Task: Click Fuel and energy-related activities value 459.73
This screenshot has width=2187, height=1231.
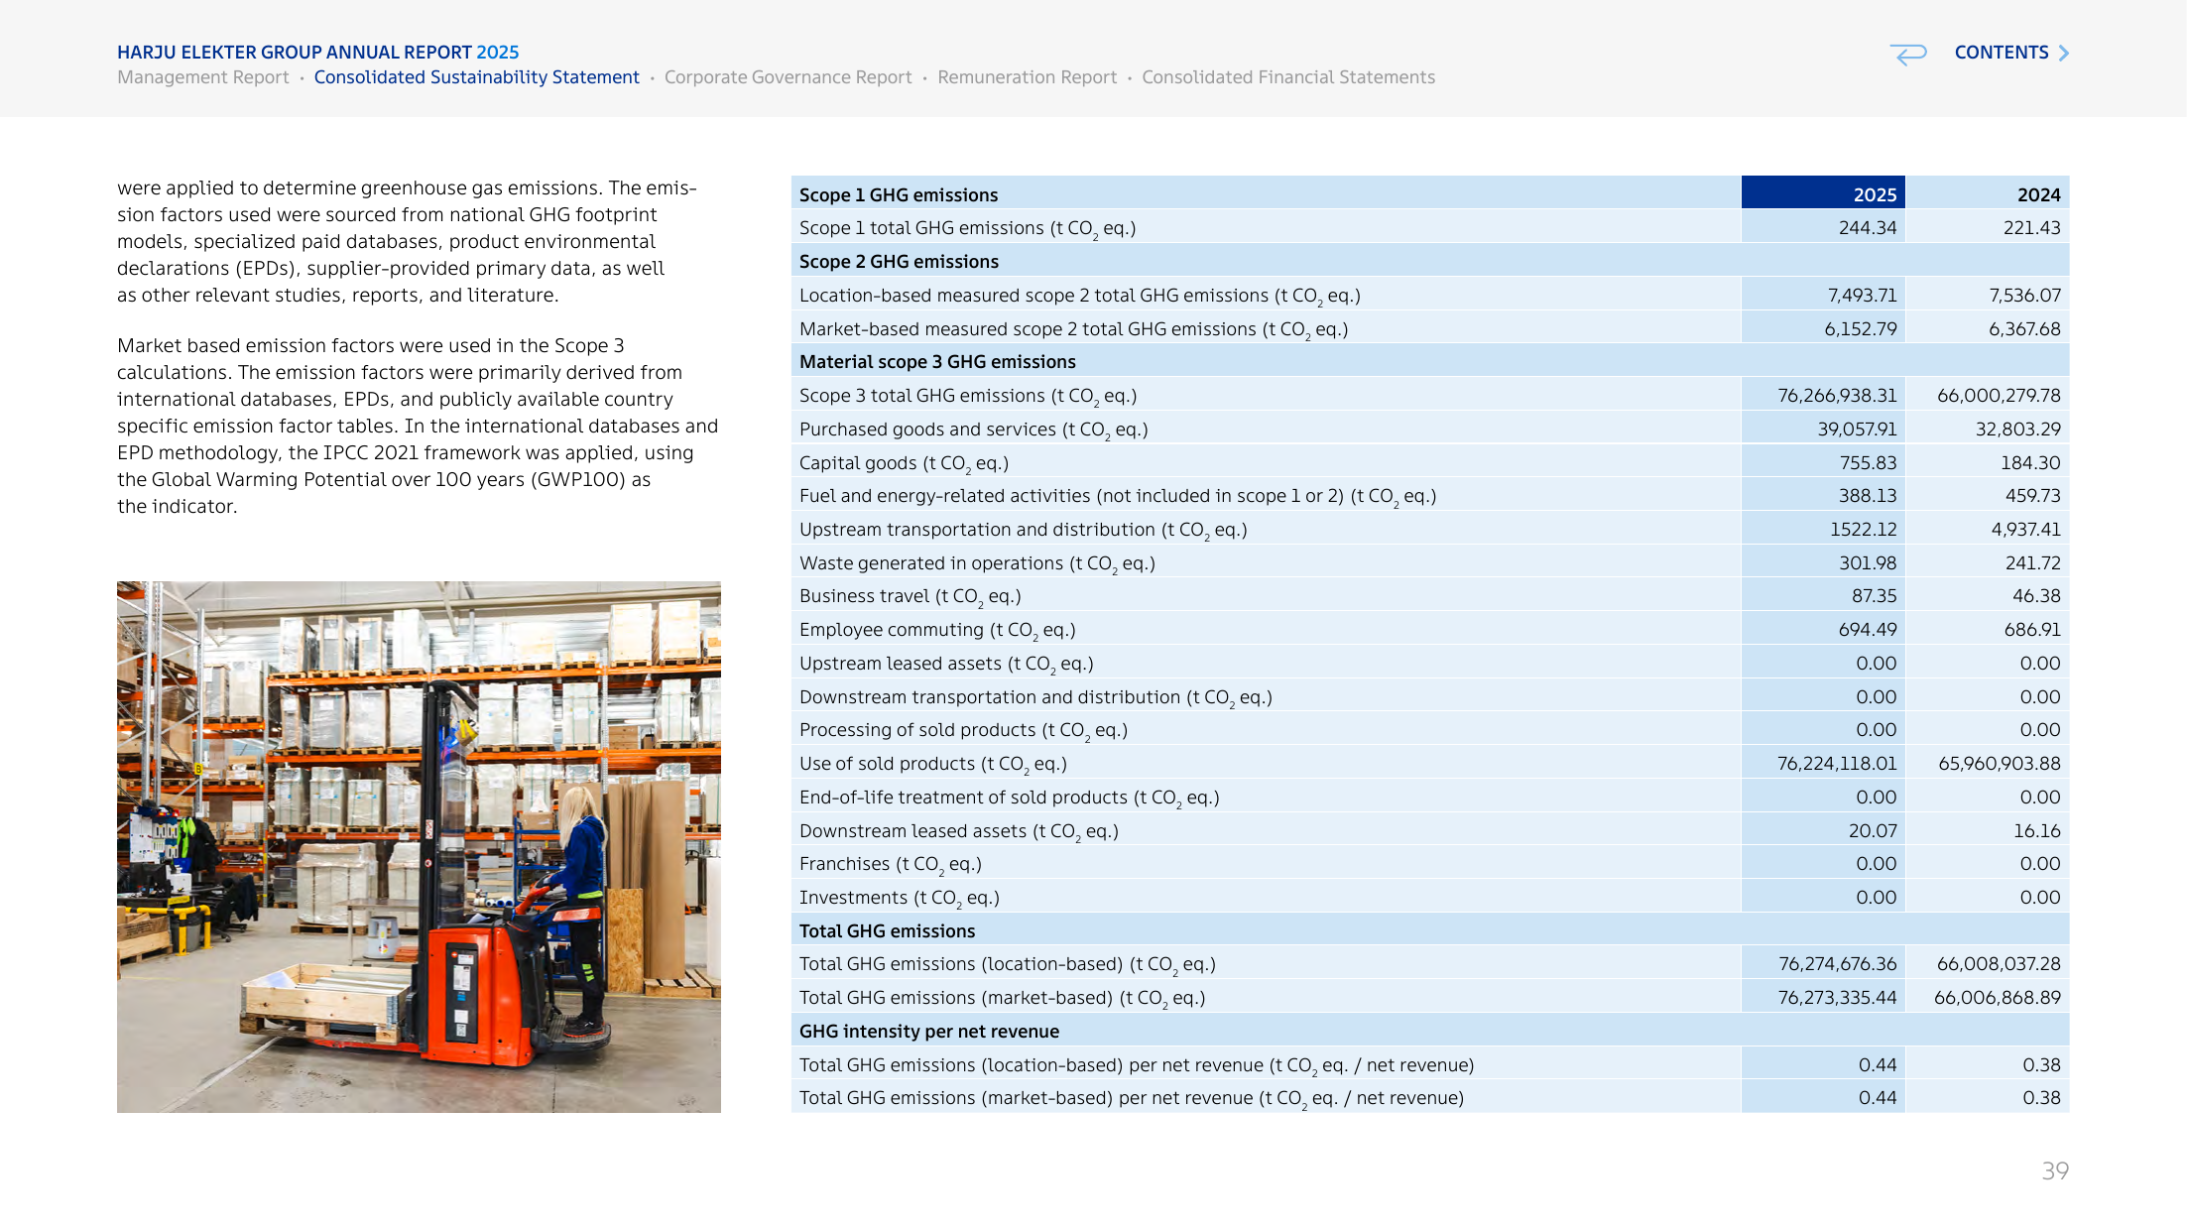Action: [x=2032, y=496]
